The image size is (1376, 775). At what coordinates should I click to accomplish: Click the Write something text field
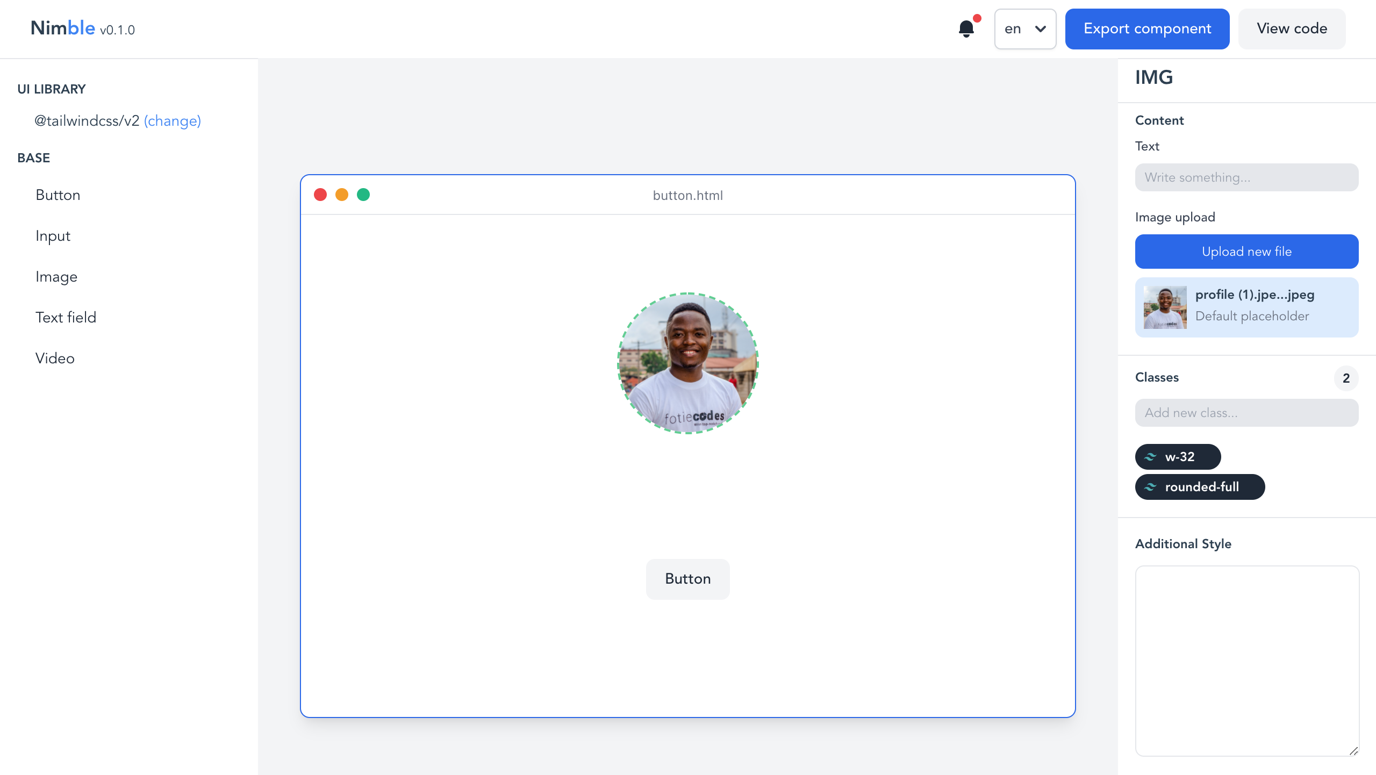(1246, 177)
